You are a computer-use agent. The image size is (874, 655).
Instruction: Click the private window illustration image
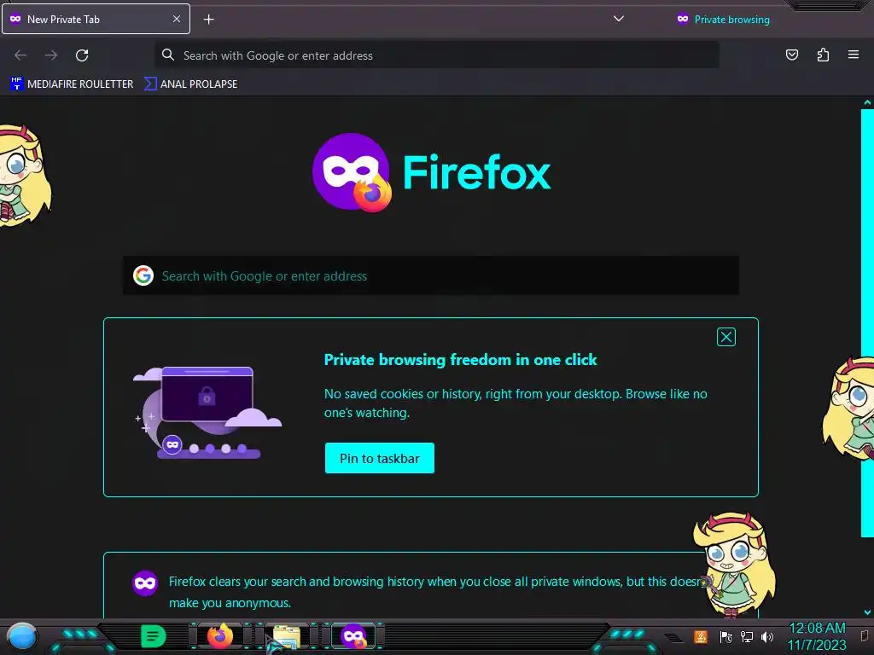pos(207,412)
